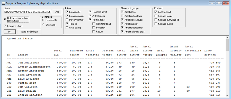231x99 pixels.
Task: Uncheck the Antal unika elever checkbox
Action: pyautogui.click(x=122, y=16)
